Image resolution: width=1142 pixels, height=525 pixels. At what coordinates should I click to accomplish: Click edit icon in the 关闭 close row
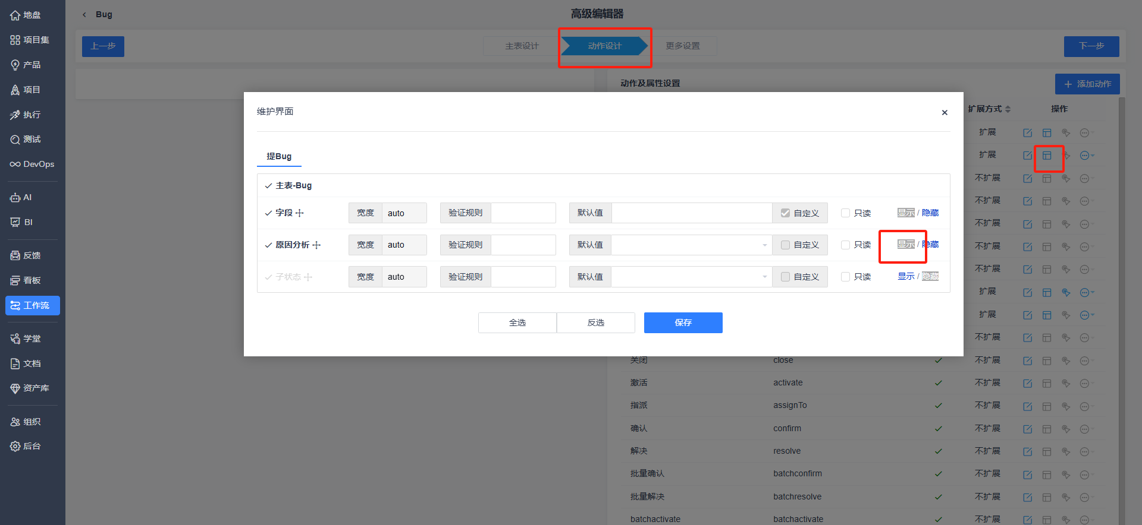tap(1027, 360)
